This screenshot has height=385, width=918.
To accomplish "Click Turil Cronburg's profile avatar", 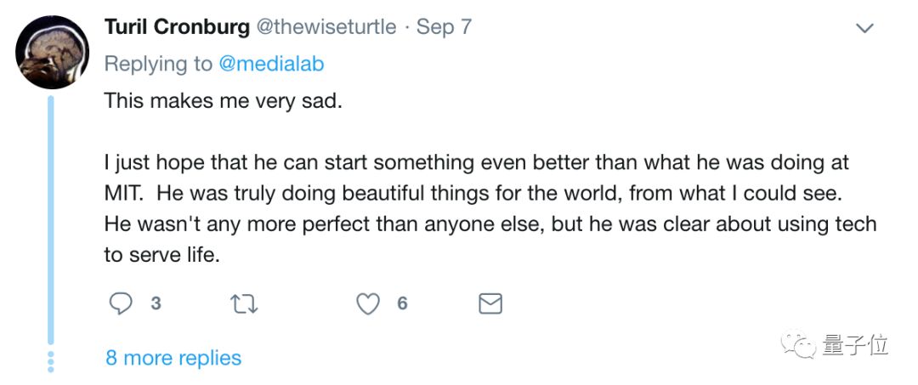I will (x=52, y=52).
